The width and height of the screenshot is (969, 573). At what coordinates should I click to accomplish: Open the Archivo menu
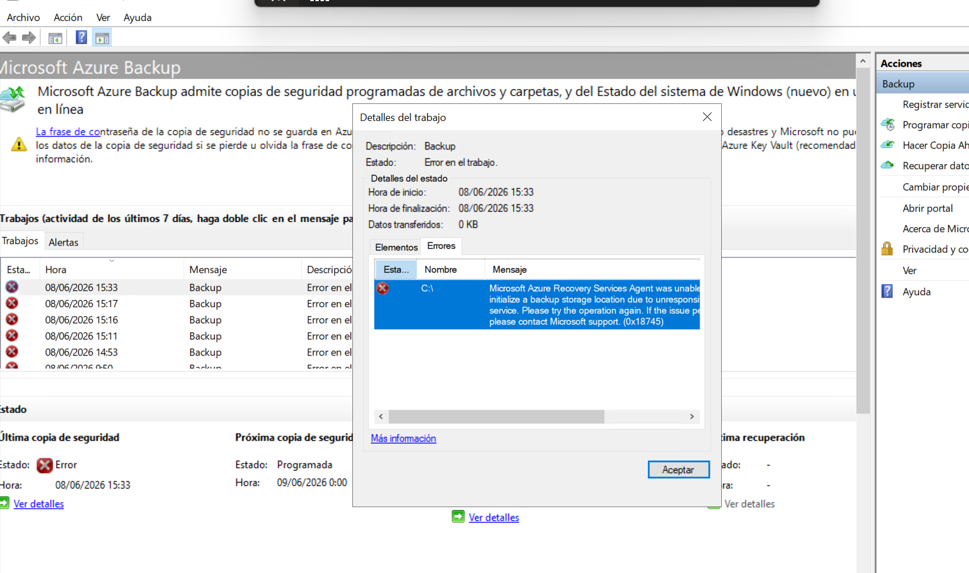23,18
